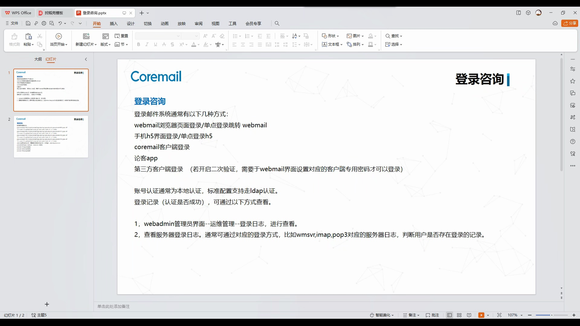Click the Clear Formatting eraser icon

[x=222, y=36]
